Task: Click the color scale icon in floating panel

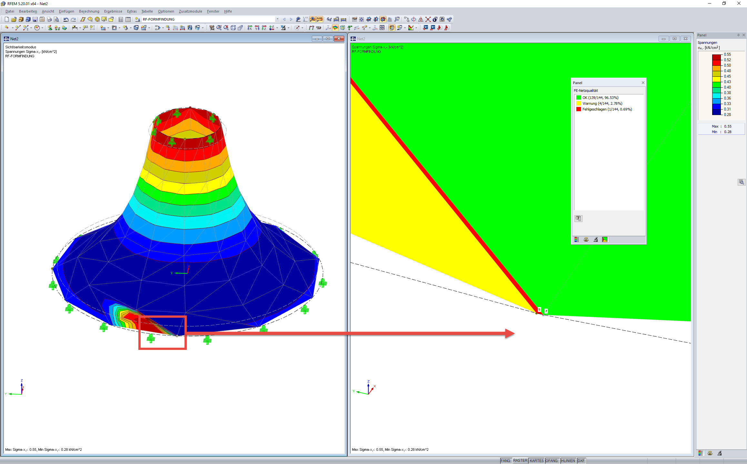Action: tap(577, 239)
